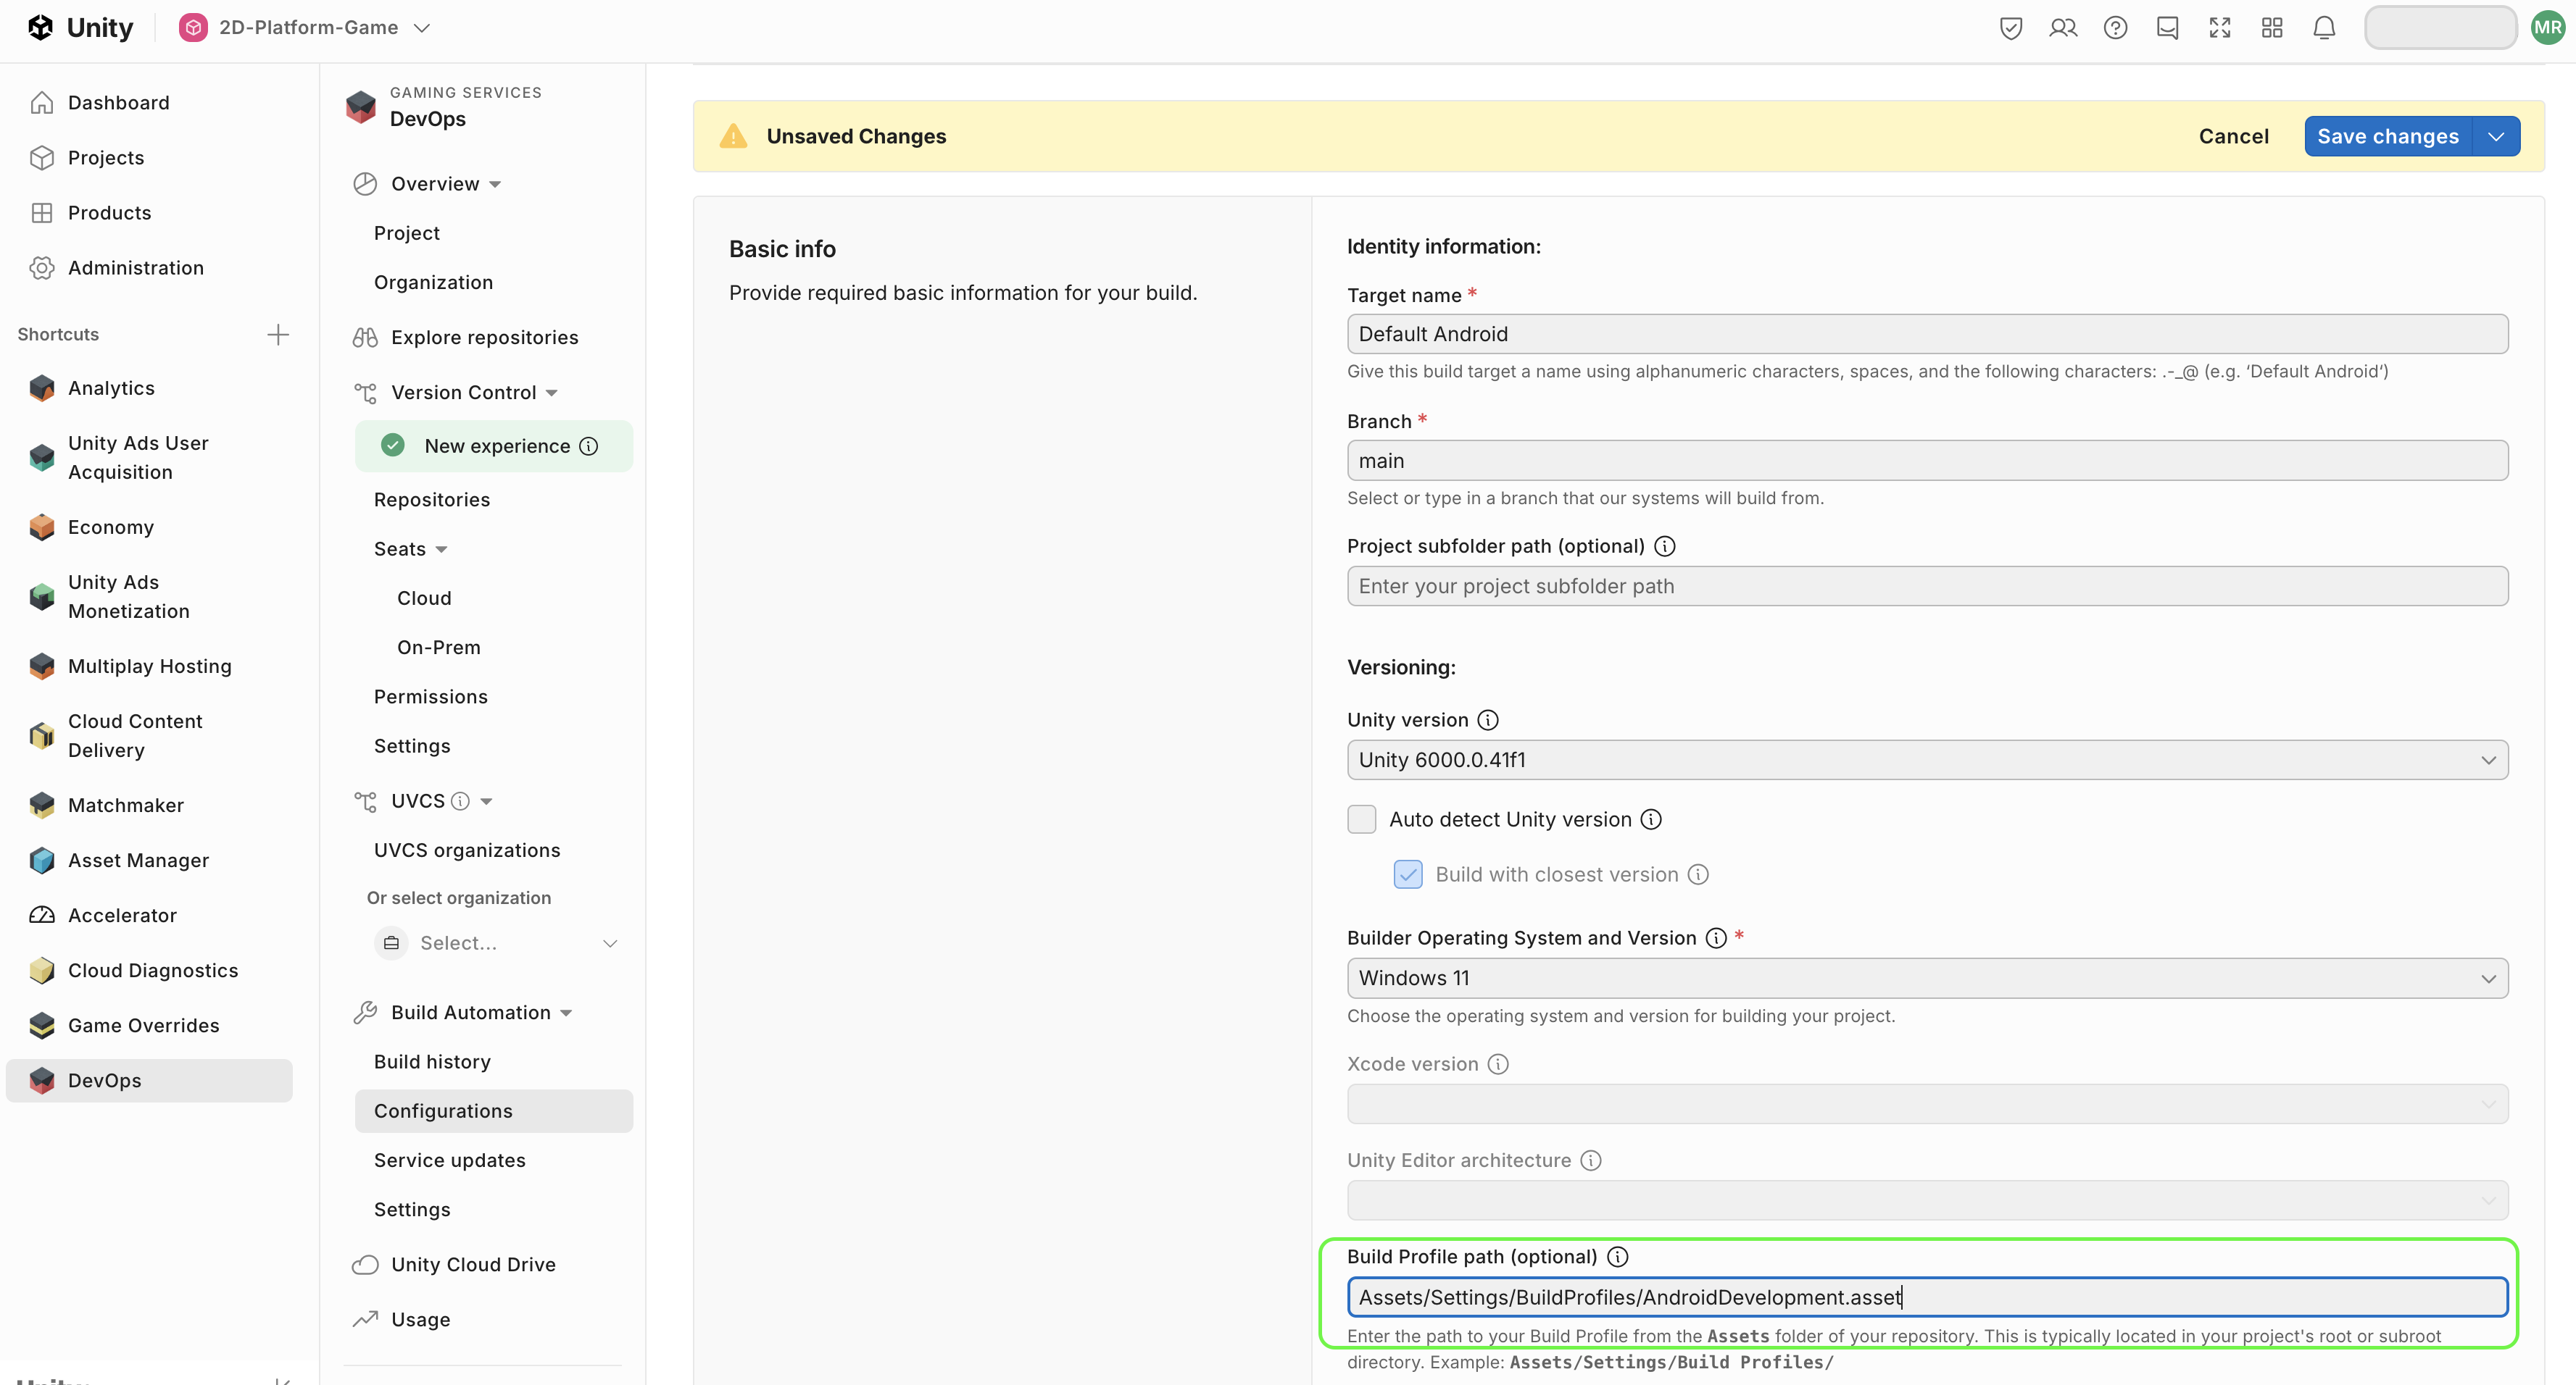This screenshot has height=1385, width=2576.
Task: Click the fullscreen expand icon in top bar
Action: [x=2220, y=28]
